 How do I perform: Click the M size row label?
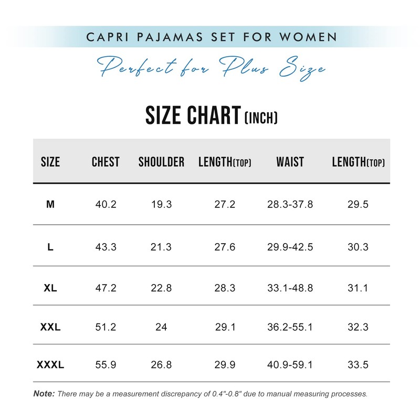click(50, 204)
